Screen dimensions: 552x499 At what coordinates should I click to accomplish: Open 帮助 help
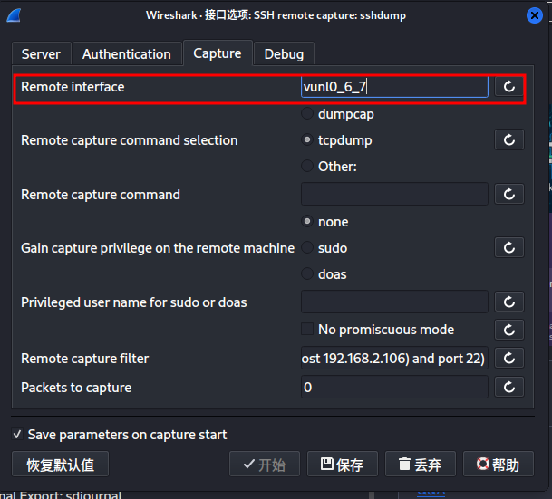tap(499, 465)
